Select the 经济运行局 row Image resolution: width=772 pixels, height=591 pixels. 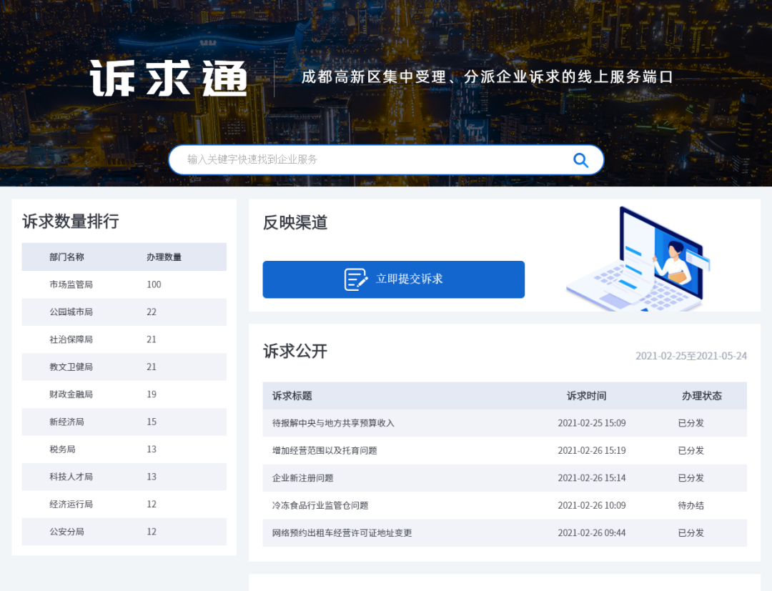tap(124, 505)
